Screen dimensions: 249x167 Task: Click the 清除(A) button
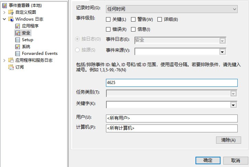pyautogui.click(x=228, y=140)
